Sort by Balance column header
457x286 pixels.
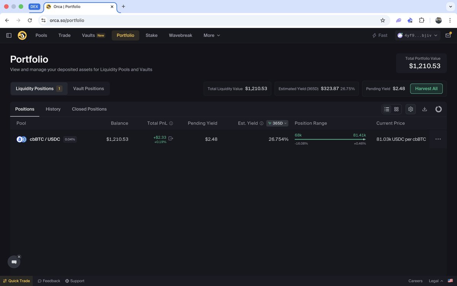tap(119, 123)
